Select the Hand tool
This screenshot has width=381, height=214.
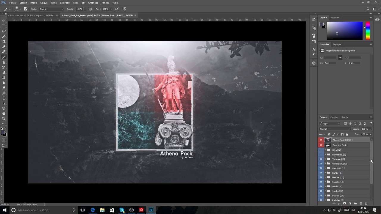[4, 114]
